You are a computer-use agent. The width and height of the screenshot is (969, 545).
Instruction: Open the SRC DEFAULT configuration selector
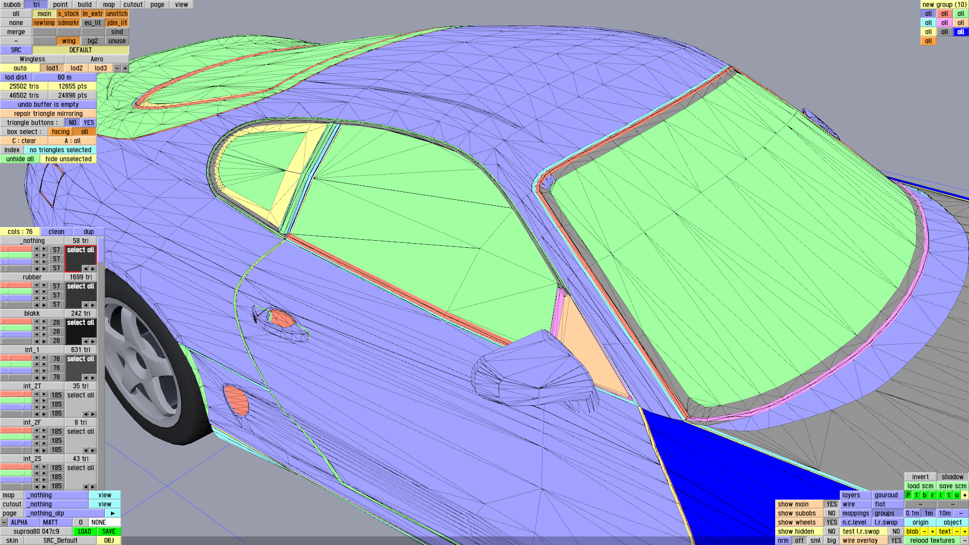click(x=80, y=50)
